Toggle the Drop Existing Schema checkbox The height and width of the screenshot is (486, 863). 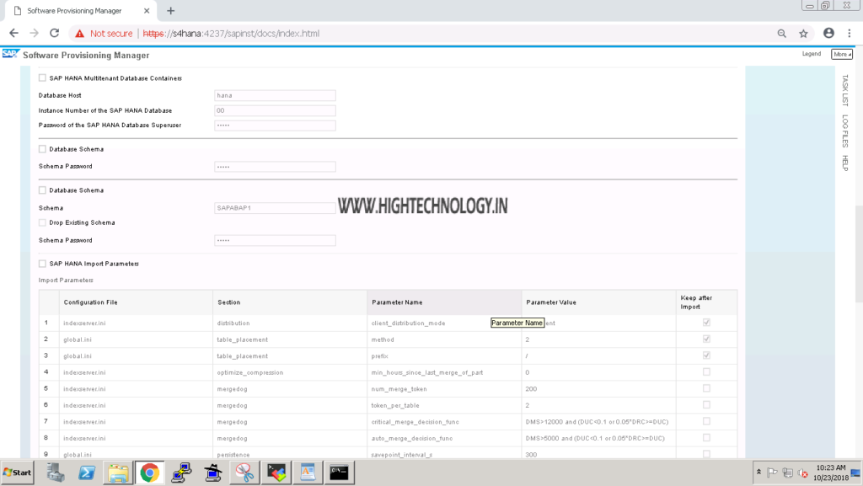tap(42, 222)
